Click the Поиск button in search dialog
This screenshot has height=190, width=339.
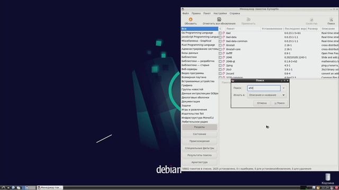[x=279, y=103]
